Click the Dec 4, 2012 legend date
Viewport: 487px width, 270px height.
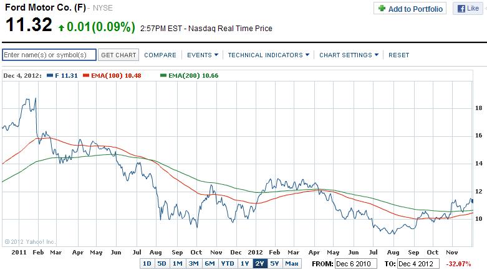[22, 76]
